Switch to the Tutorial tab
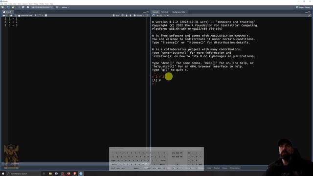 217,168
